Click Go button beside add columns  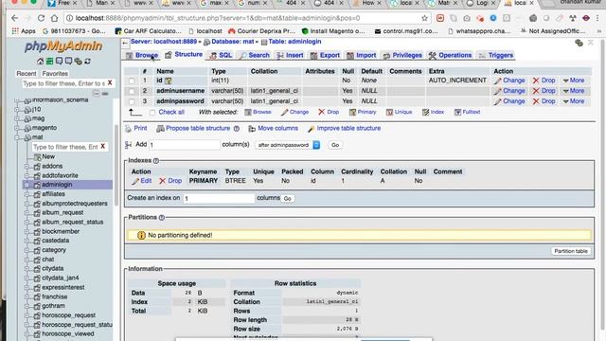click(335, 145)
